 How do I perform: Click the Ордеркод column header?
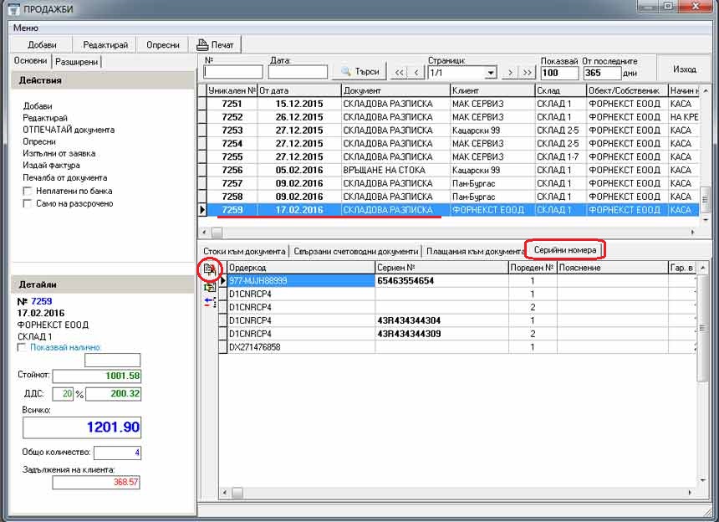click(x=302, y=268)
